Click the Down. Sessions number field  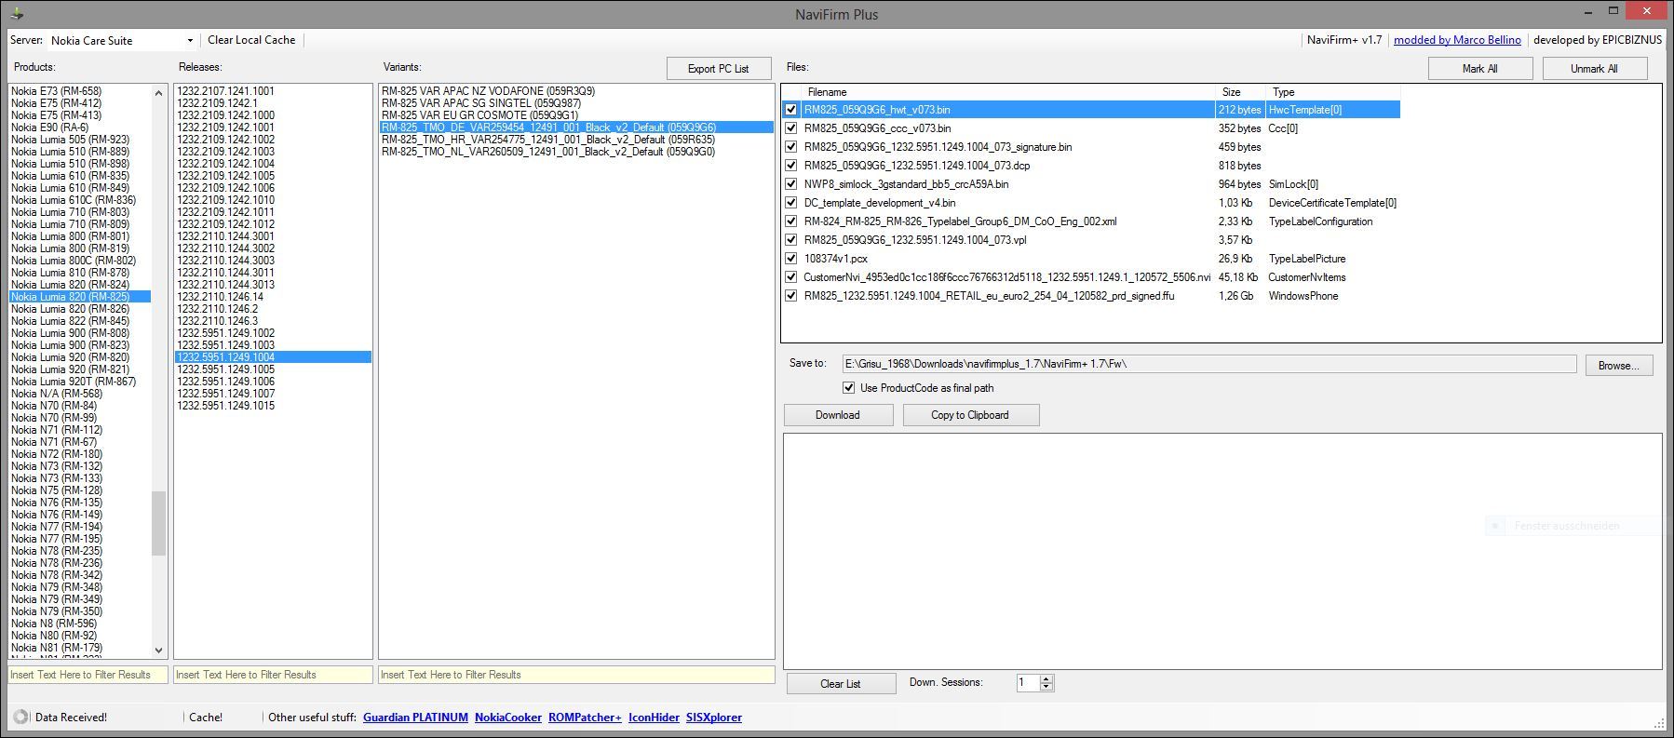tap(1028, 683)
